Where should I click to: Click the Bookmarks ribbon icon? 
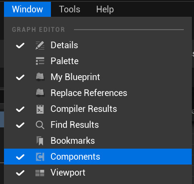[40, 141]
